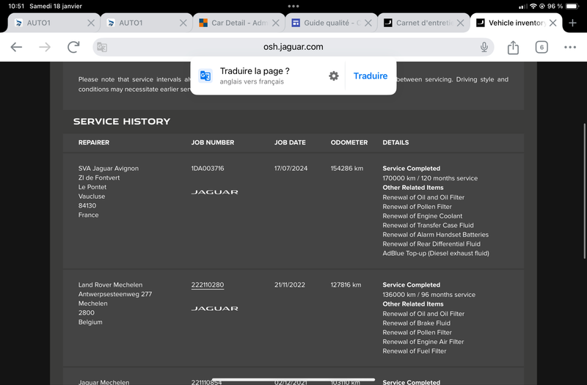Click the Jaguar logo in the Avignon row

click(x=214, y=192)
